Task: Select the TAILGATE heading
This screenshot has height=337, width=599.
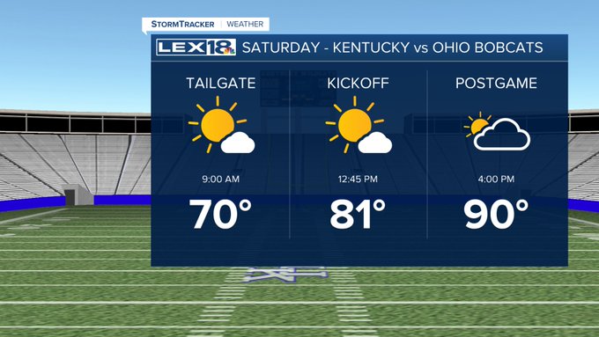Action: 221,84
